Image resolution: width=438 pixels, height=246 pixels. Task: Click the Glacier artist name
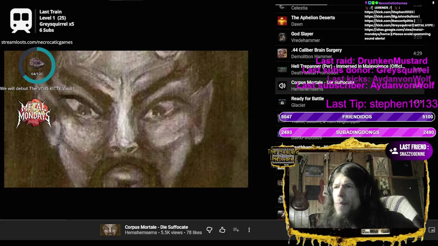pos(298,105)
